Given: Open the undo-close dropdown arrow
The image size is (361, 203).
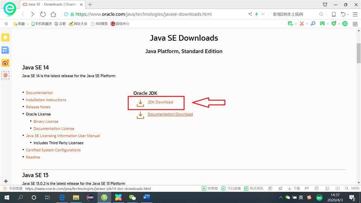Looking at the screenshot, I should coord(348,15).
